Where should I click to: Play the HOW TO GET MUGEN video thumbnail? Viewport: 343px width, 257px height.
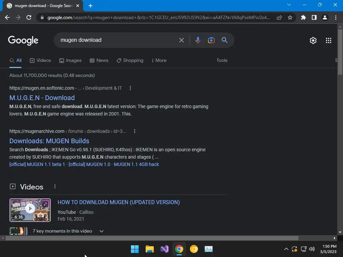[30, 210]
